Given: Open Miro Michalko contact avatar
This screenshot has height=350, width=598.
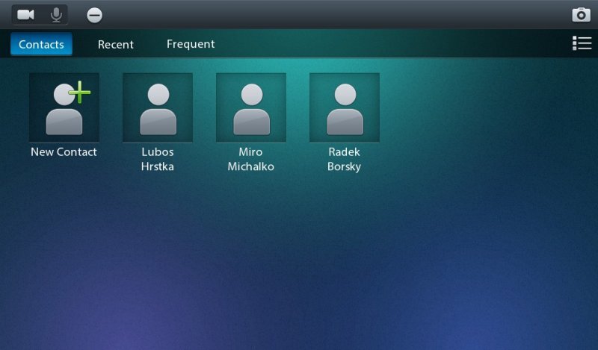Looking at the screenshot, I should pyautogui.click(x=251, y=107).
